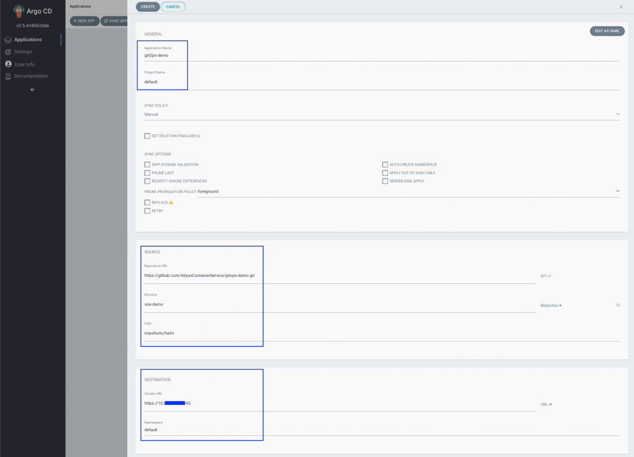
Task: Click the CANCEL button
Action: pos(173,7)
